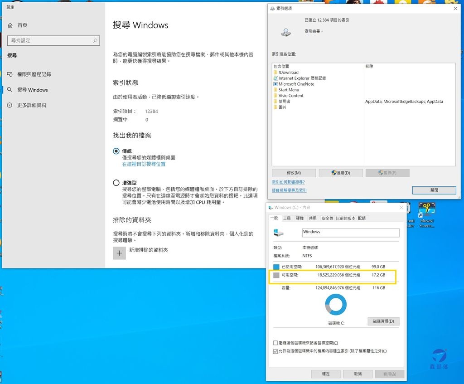The height and width of the screenshot is (384, 464).
Task: Click the 首頁 home icon in Settings
Action: tap(10, 25)
